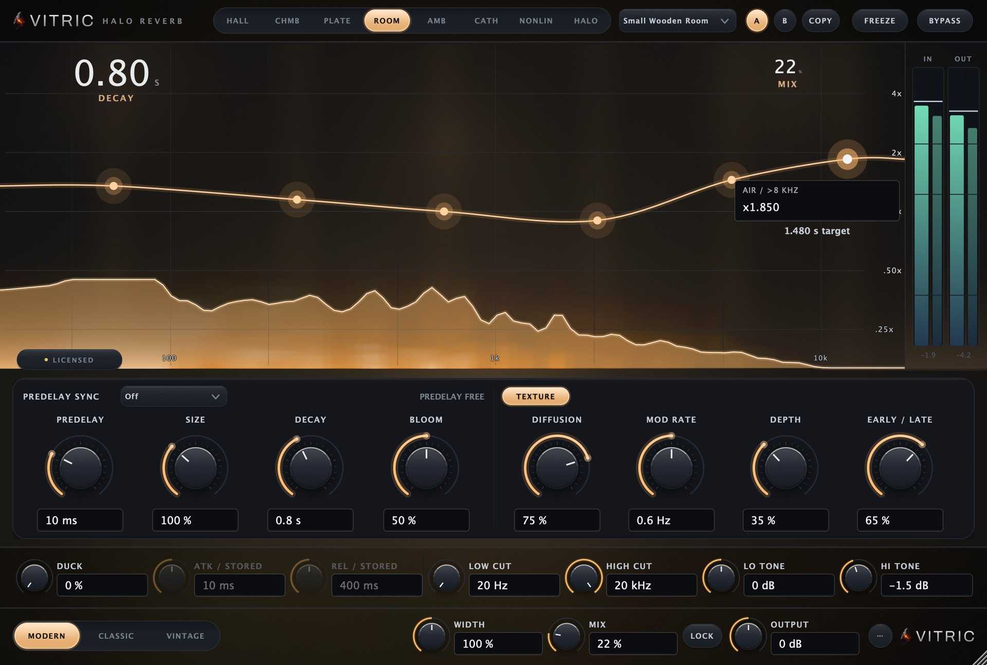Click the PREDELAY knob
Screen dimensions: 987x665
coord(80,467)
